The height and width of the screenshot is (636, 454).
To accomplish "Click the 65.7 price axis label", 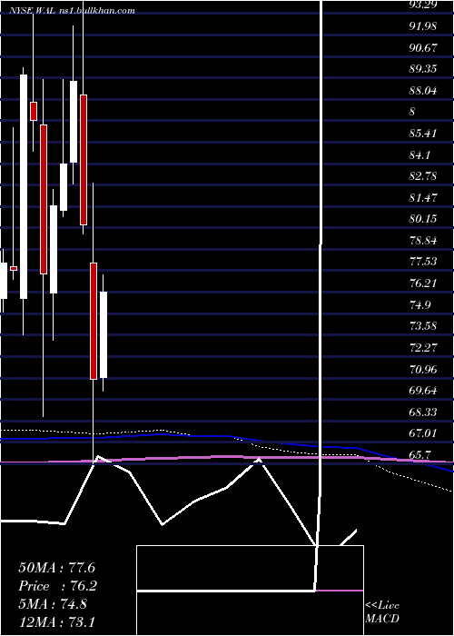I will (419, 454).
